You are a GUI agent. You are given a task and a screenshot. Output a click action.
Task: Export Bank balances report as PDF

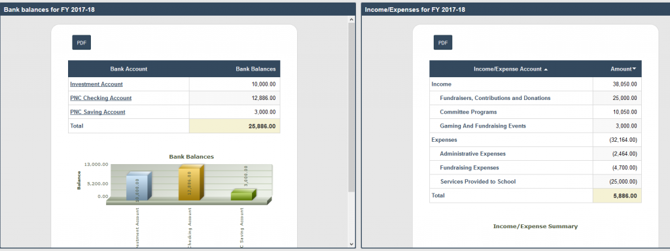[81, 42]
